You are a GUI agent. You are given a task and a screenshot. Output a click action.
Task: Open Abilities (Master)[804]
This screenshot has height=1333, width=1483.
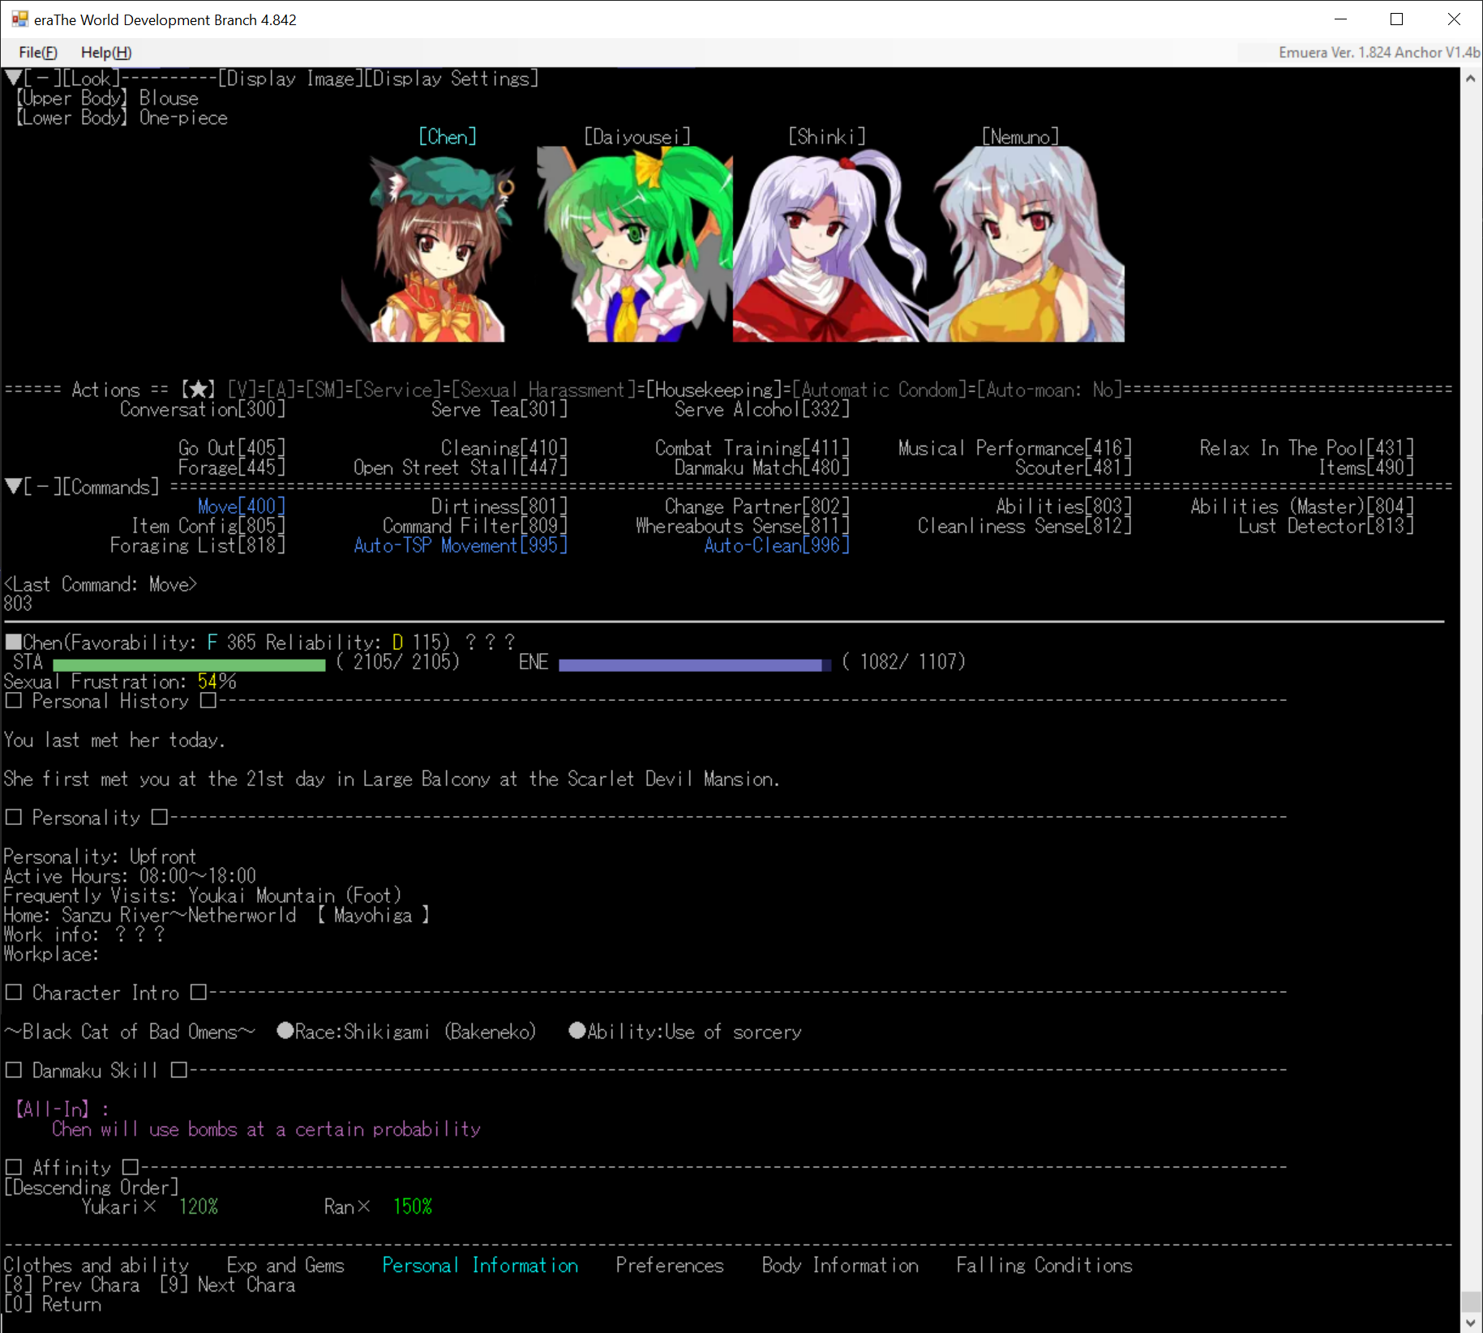[x=1302, y=506]
